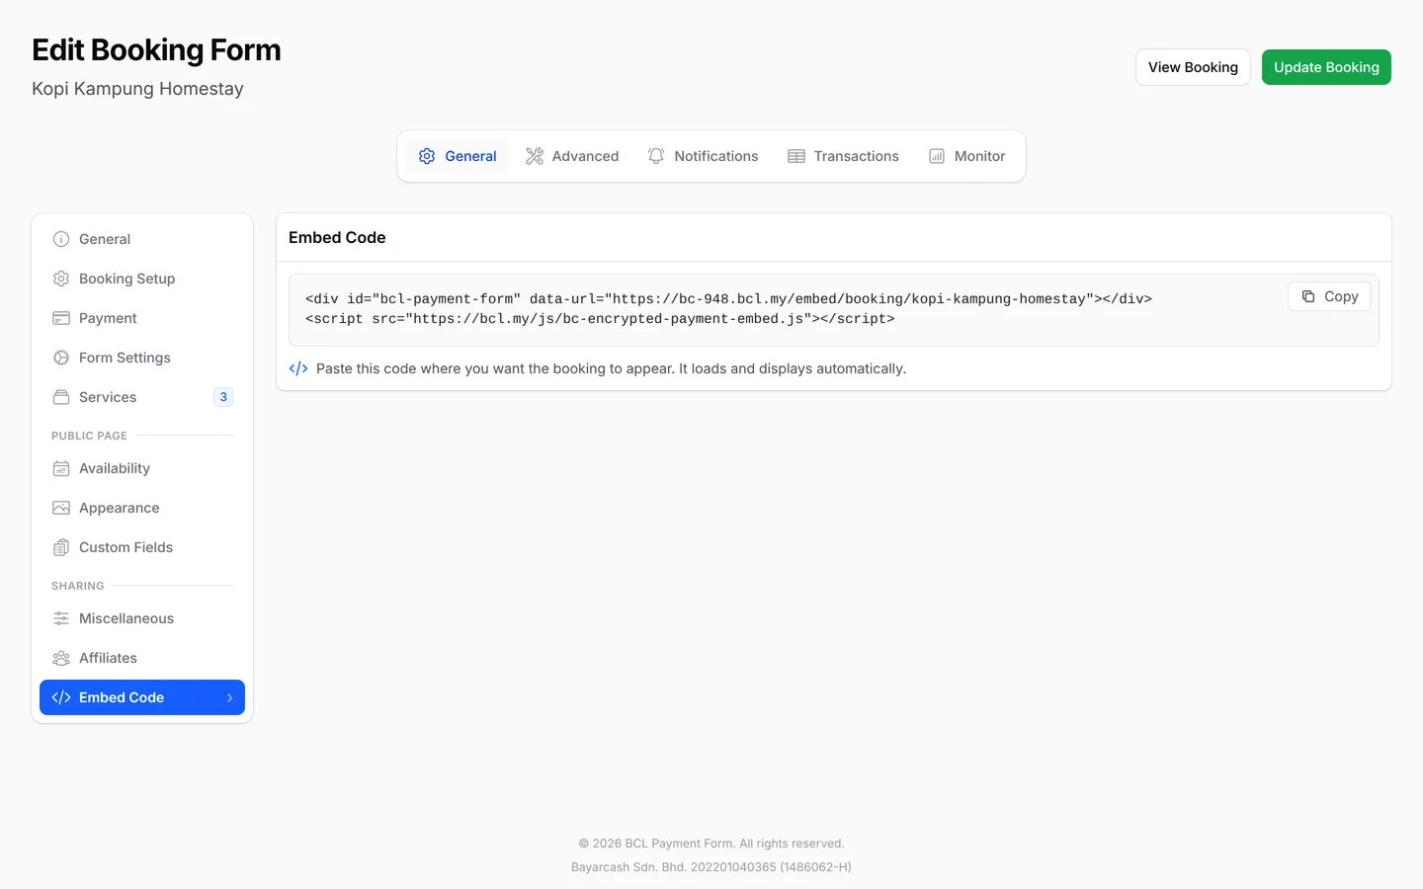Click the gear icon on the General tab

[x=427, y=156]
